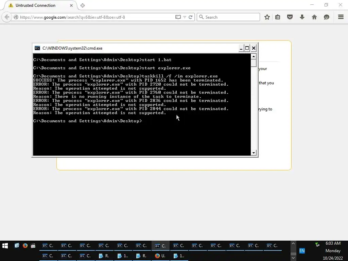Open Reader View icon in address bar
Screen dimensions: 348x261
[178, 17]
